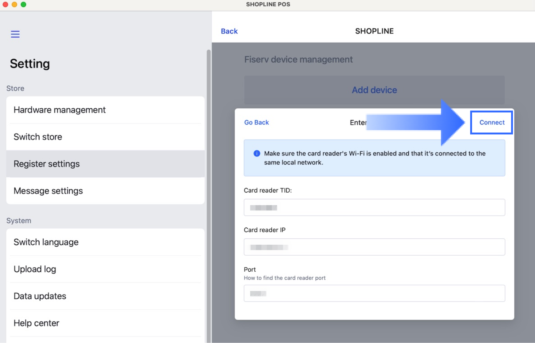The width and height of the screenshot is (535, 343).
Task: Maximize the SHOPLINE POS window
Action: pyautogui.click(x=23, y=4)
